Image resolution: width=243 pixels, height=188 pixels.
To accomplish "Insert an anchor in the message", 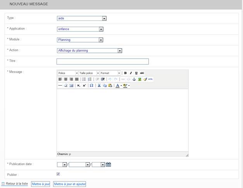I will coord(134,79).
